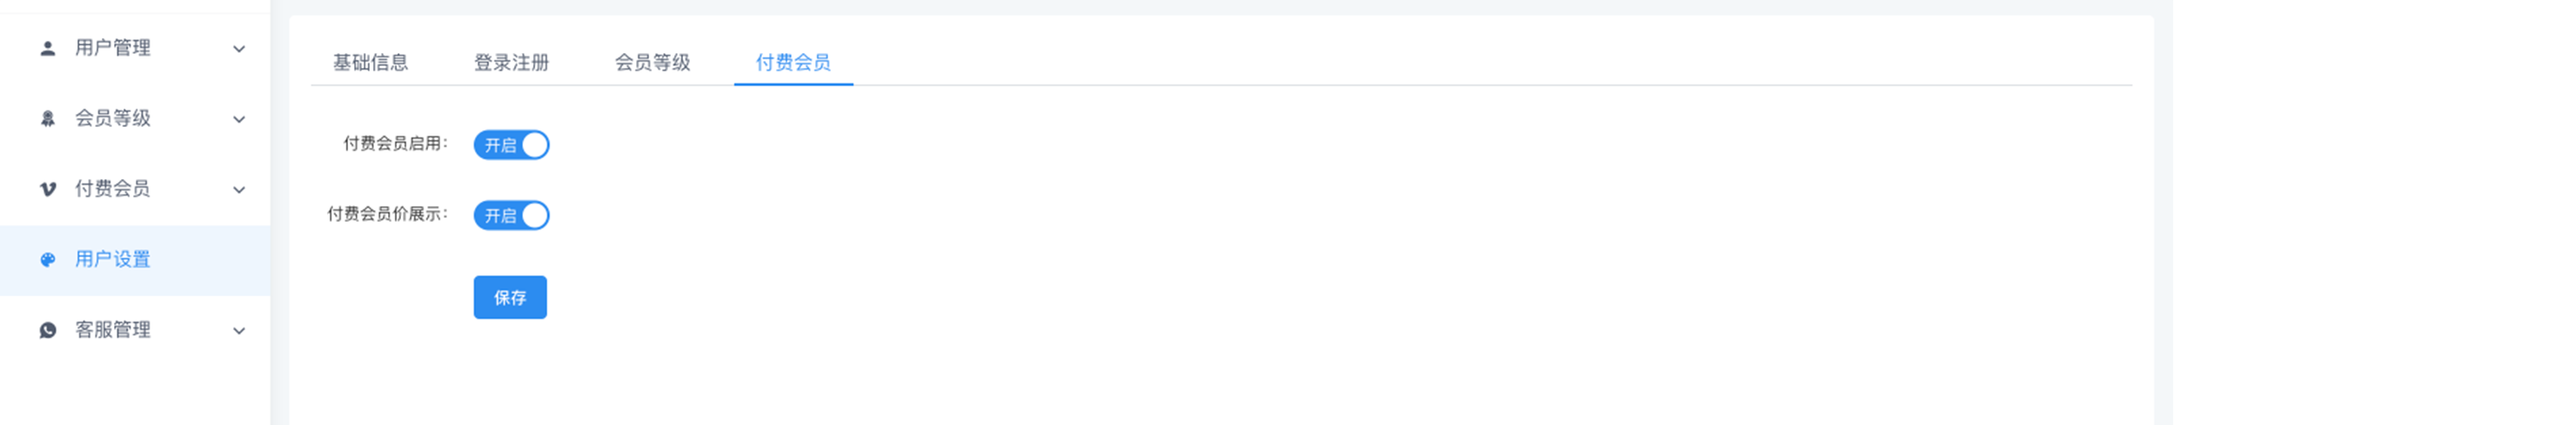Click the sidebar 付费会员 menu label
Viewport: 2576px width, 425px height.
click(113, 189)
